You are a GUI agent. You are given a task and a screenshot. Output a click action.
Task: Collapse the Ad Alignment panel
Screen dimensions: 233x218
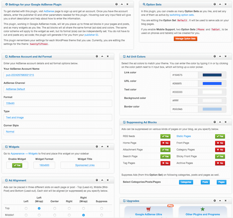coord(102,180)
